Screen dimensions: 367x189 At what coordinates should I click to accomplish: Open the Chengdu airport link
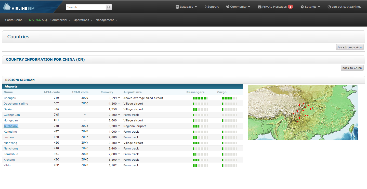coord(10,98)
